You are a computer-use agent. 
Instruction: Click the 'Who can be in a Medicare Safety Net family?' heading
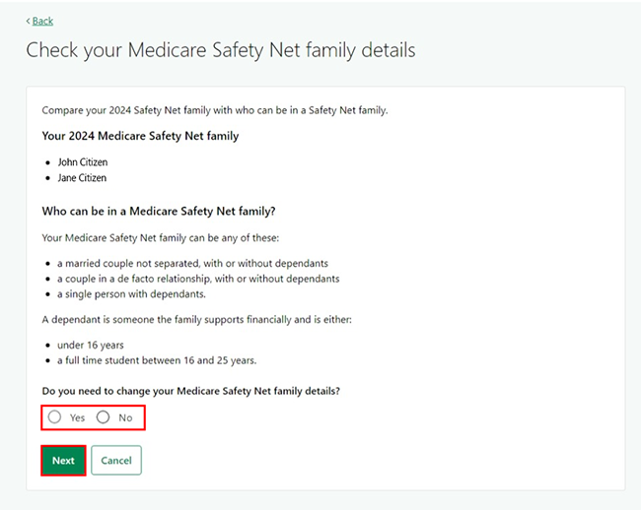pyautogui.click(x=159, y=211)
